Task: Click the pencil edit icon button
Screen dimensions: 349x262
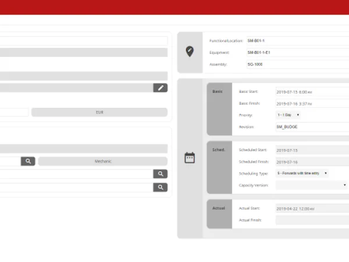Action: coord(161,88)
